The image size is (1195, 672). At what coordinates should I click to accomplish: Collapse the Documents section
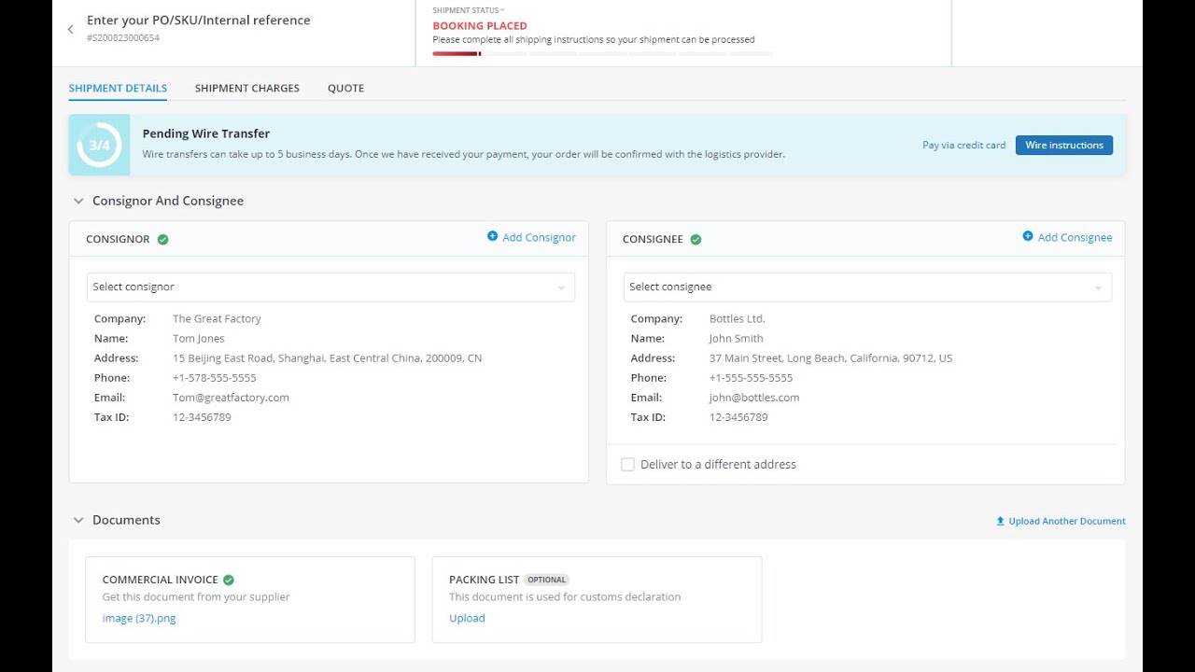click(78, 520)
